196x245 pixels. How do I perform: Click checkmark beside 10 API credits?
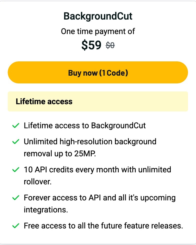(x=16, y=170)
